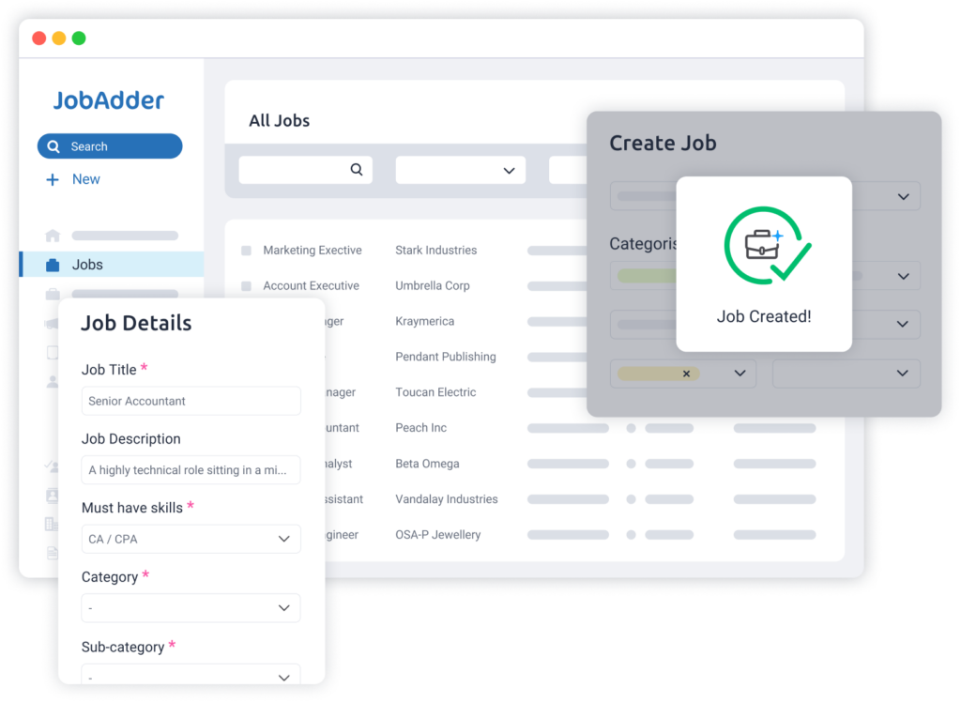Remove the yellow tag using its x icon
This screenshot has width=961, height=702.
coord(686,374)
